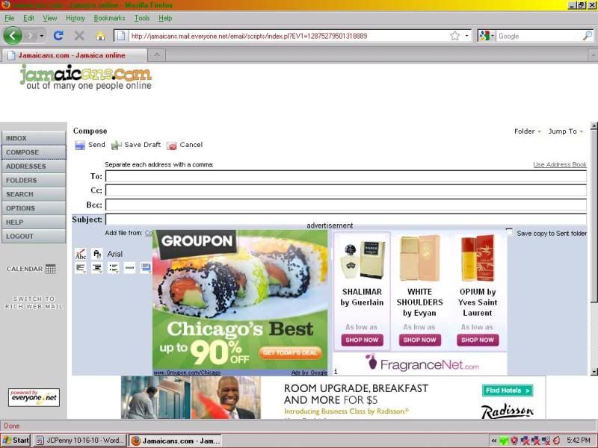Click LOGOUT in the sidebar
The height and width of the screenshot is (448, 598).
(x=34, y=236)
